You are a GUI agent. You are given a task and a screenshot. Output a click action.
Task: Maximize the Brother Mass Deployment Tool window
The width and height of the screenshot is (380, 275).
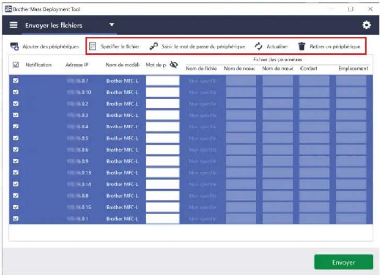350,9
